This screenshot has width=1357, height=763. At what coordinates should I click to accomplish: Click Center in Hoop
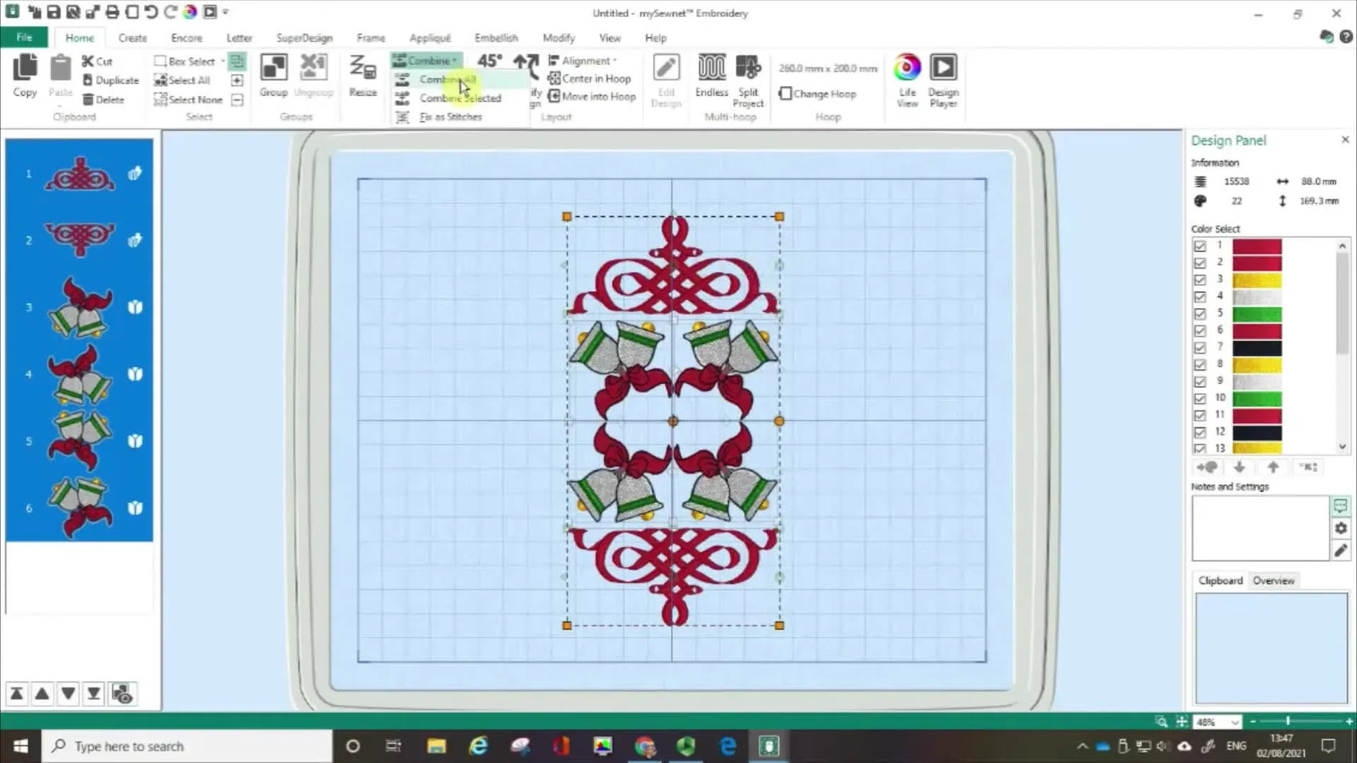(x=589, y=79)
